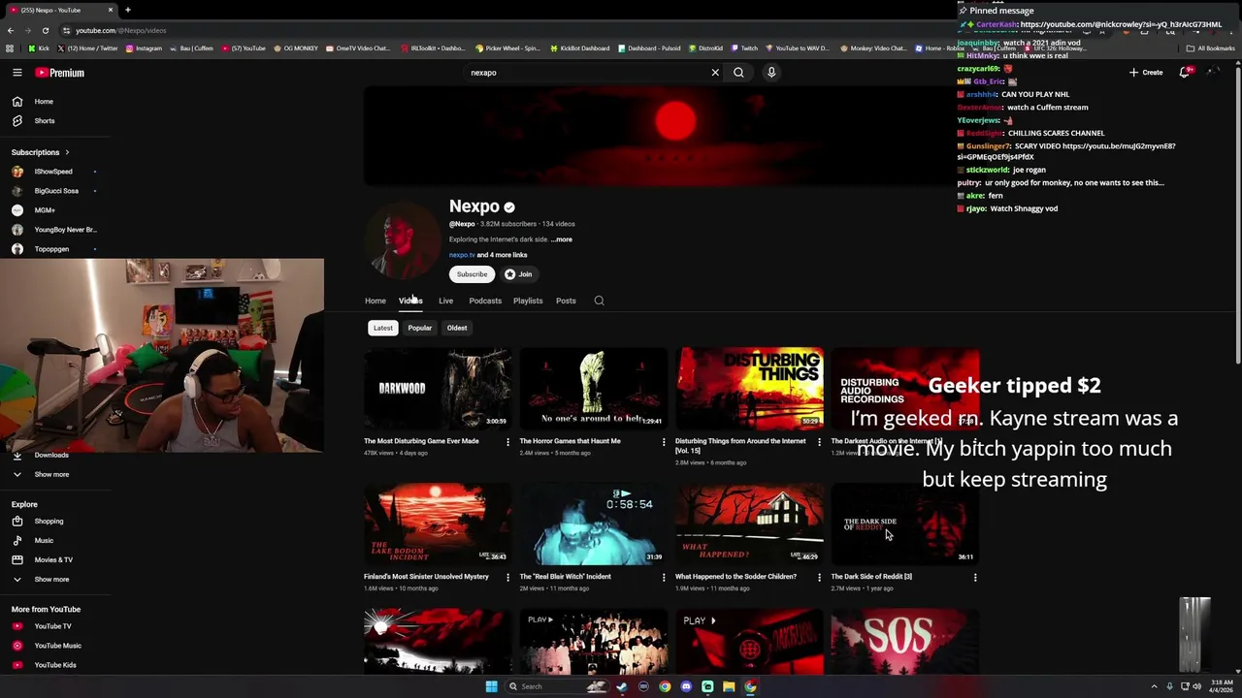Open a new browser tab
The height and width of the screenshot is (698, 1242).
click(x=127, y=10)
